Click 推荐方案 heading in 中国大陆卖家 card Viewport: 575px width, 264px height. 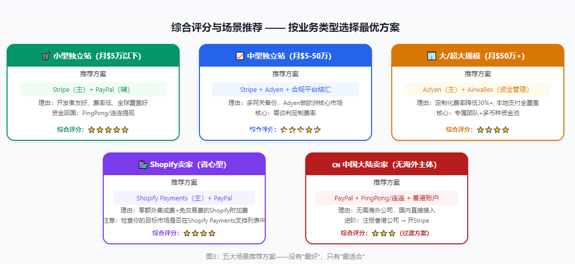pyautogui.click(x=387, y=182)
